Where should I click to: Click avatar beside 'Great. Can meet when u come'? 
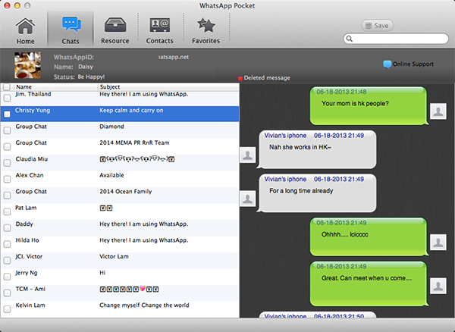tap(438, 286)
